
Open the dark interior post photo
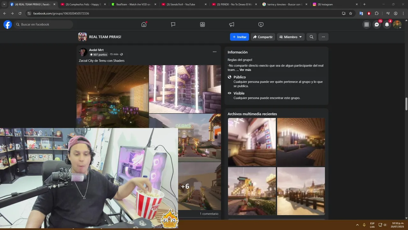pyautogui.click(x=113, y=96)
